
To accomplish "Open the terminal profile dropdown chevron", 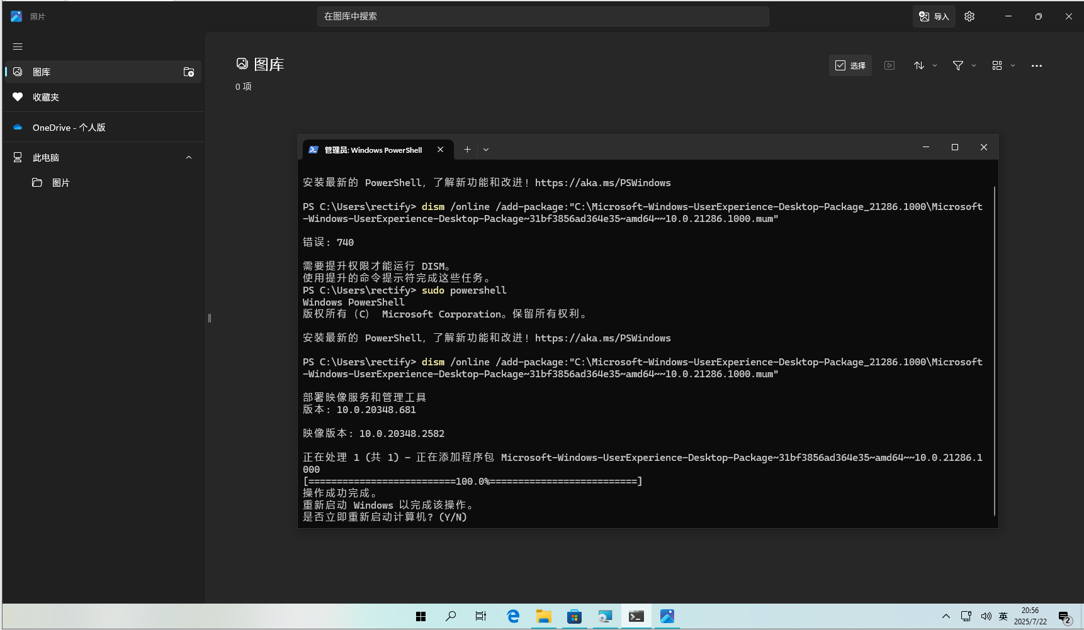I will [486, 150].
